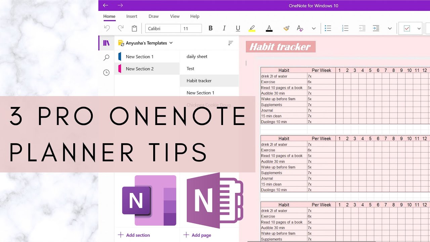Open the daily sheet page
Image resolution: width=430 pixels, height=242 pixels.
[x=209, y=56]
